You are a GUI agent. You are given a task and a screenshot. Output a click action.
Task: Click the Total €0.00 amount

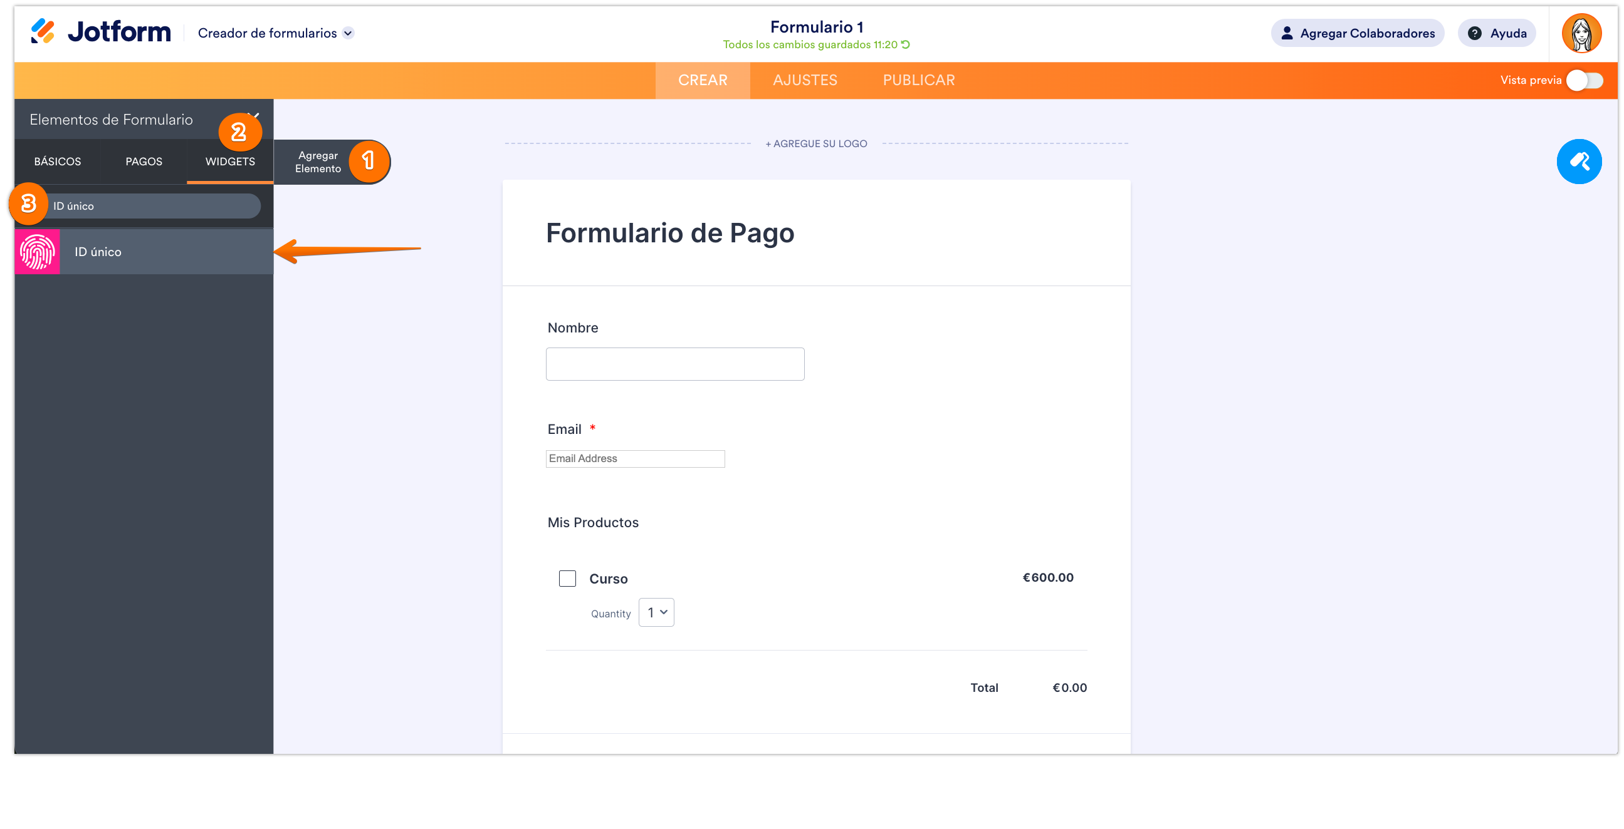tap(1069, 687)
